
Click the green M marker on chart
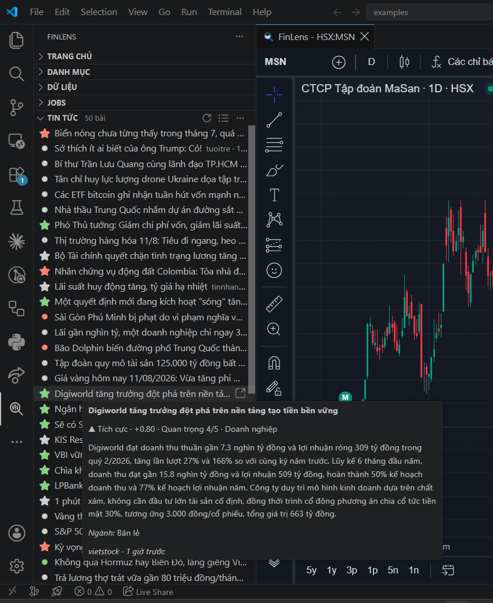pos(345,397)
